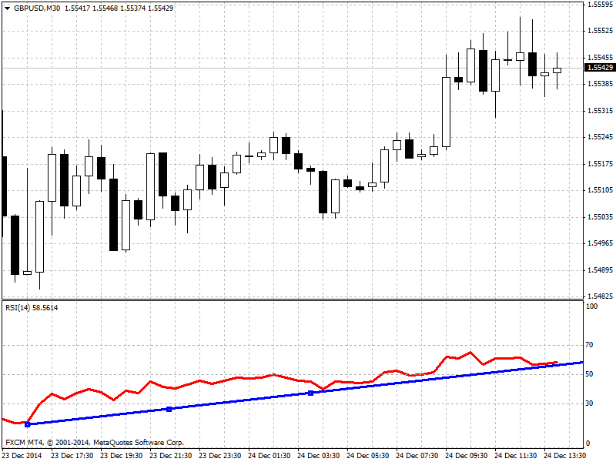616x462 pixels.
Task: Click the 24 Dec 07:30 time label
Action: tap(417, 456)
